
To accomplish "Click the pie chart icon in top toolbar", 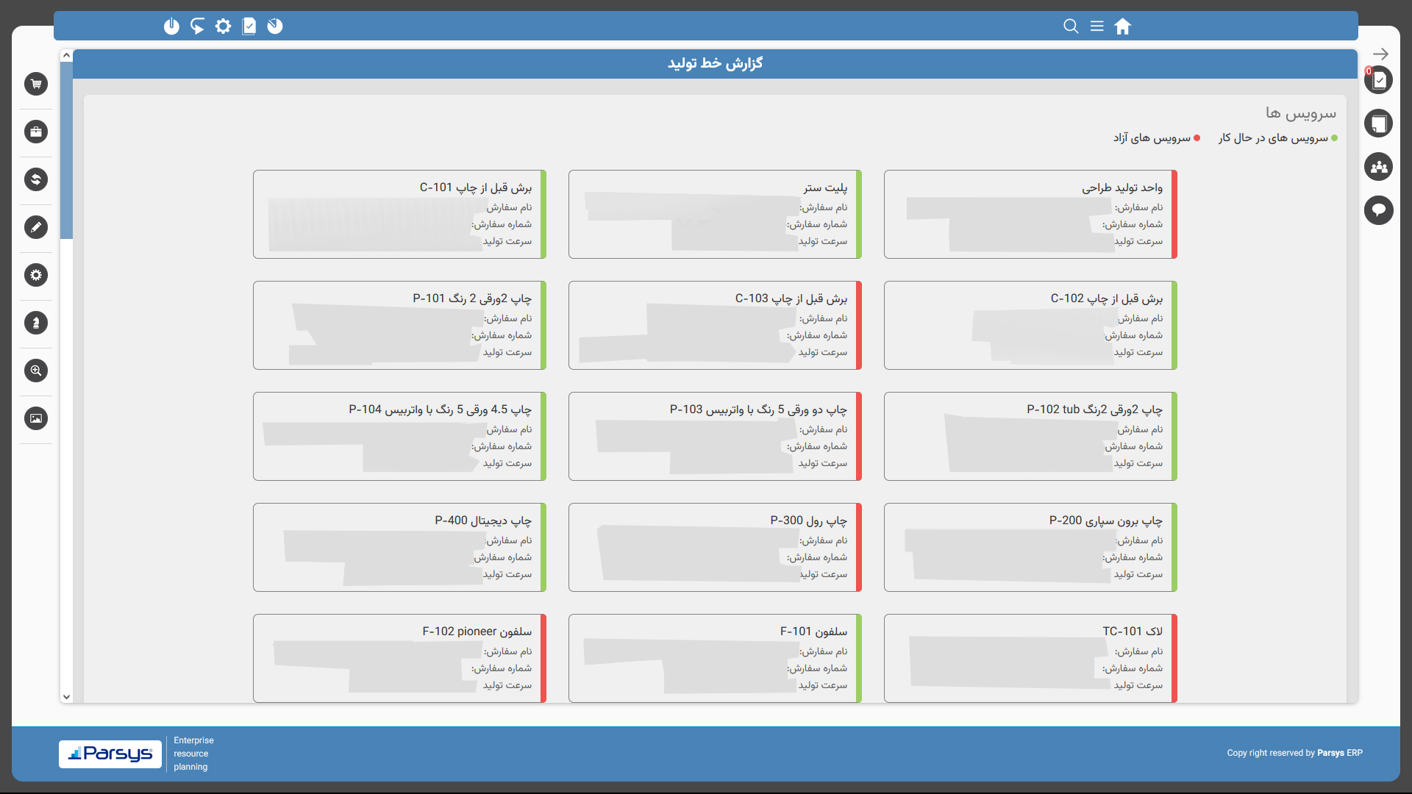I will 274,26.
